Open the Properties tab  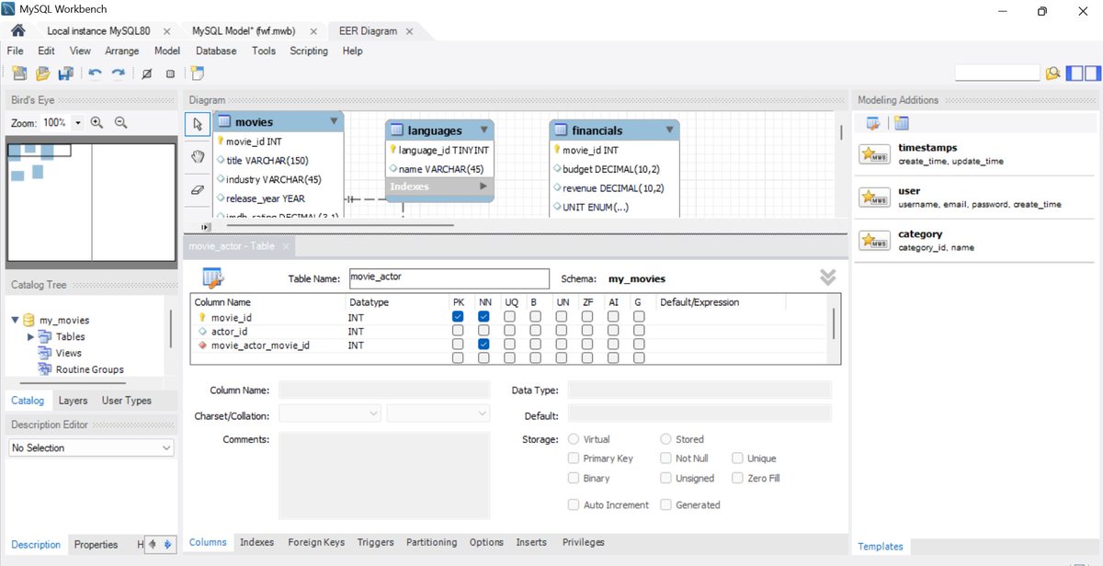pyautogui.click(x=96, y=545)
